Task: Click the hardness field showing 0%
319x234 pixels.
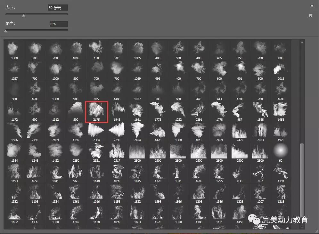Action: 58,24
